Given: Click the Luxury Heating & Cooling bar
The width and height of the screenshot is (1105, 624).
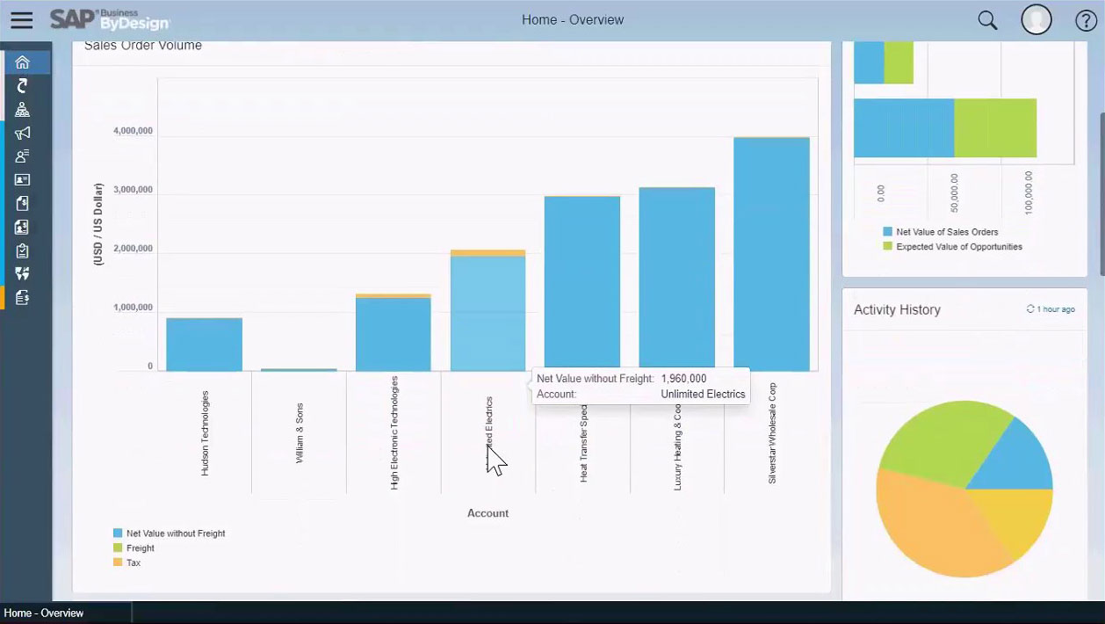Looking at the screenshot, I should click(x=676, y=279).
